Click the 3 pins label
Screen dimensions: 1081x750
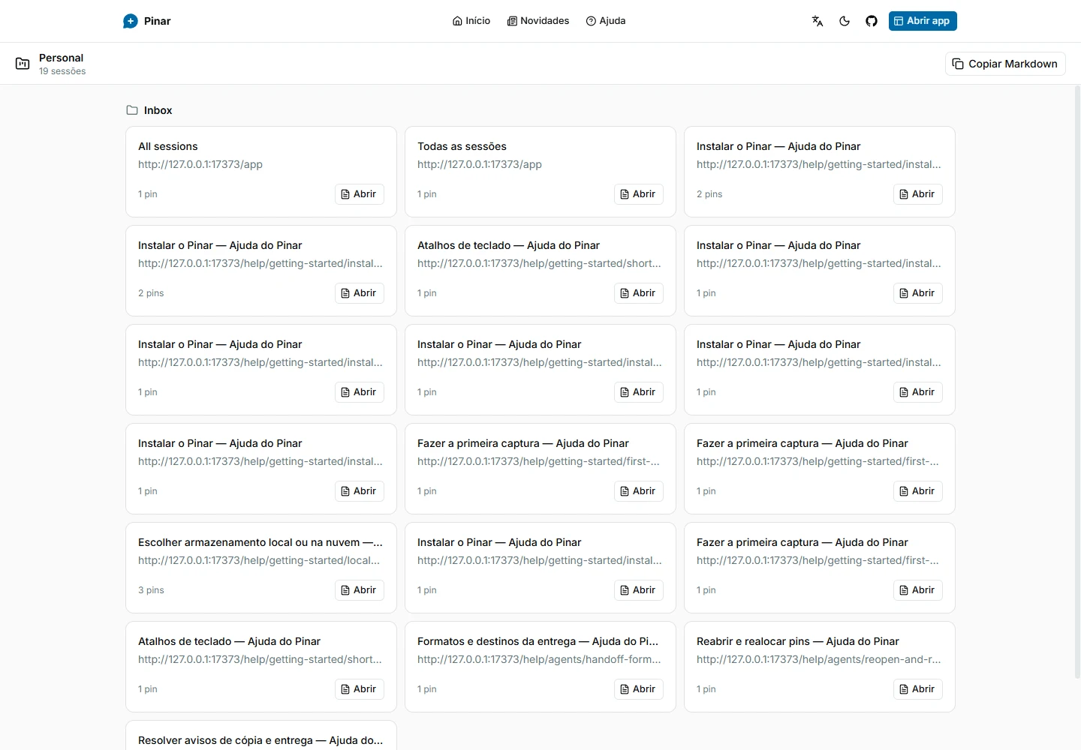[x=151, y=590]
